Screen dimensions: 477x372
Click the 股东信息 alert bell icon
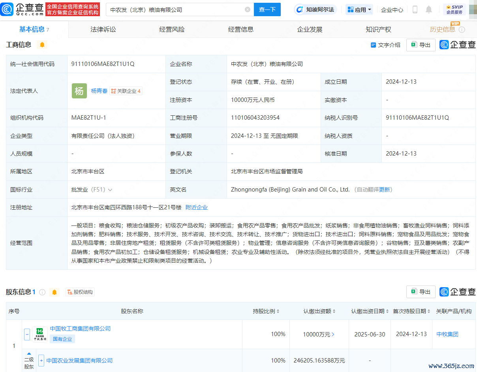coord(54,292)
